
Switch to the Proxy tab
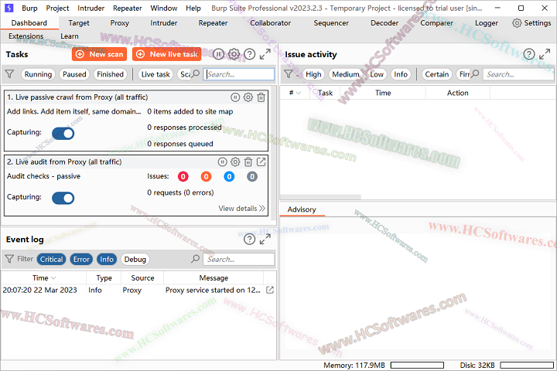(119, 23)
